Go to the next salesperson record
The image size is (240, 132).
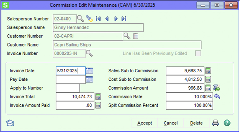pyautogui.click(x=116, y=19)
